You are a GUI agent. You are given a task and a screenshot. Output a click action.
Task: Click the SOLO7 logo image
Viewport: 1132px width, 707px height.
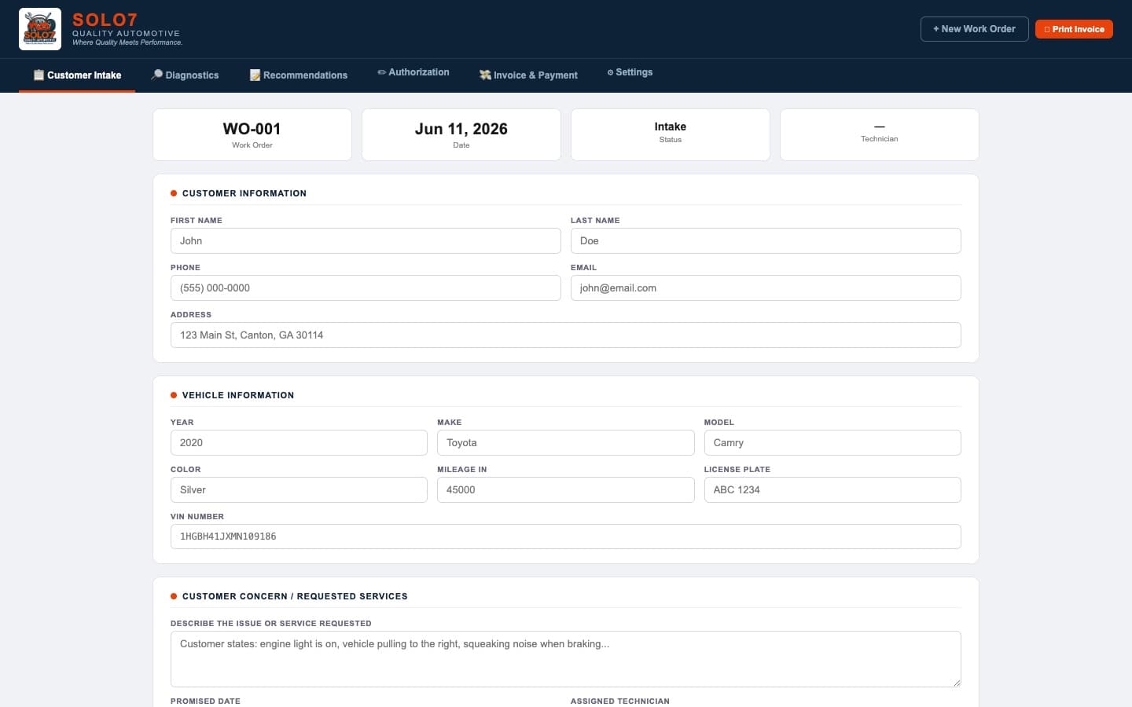coord(40,29)
